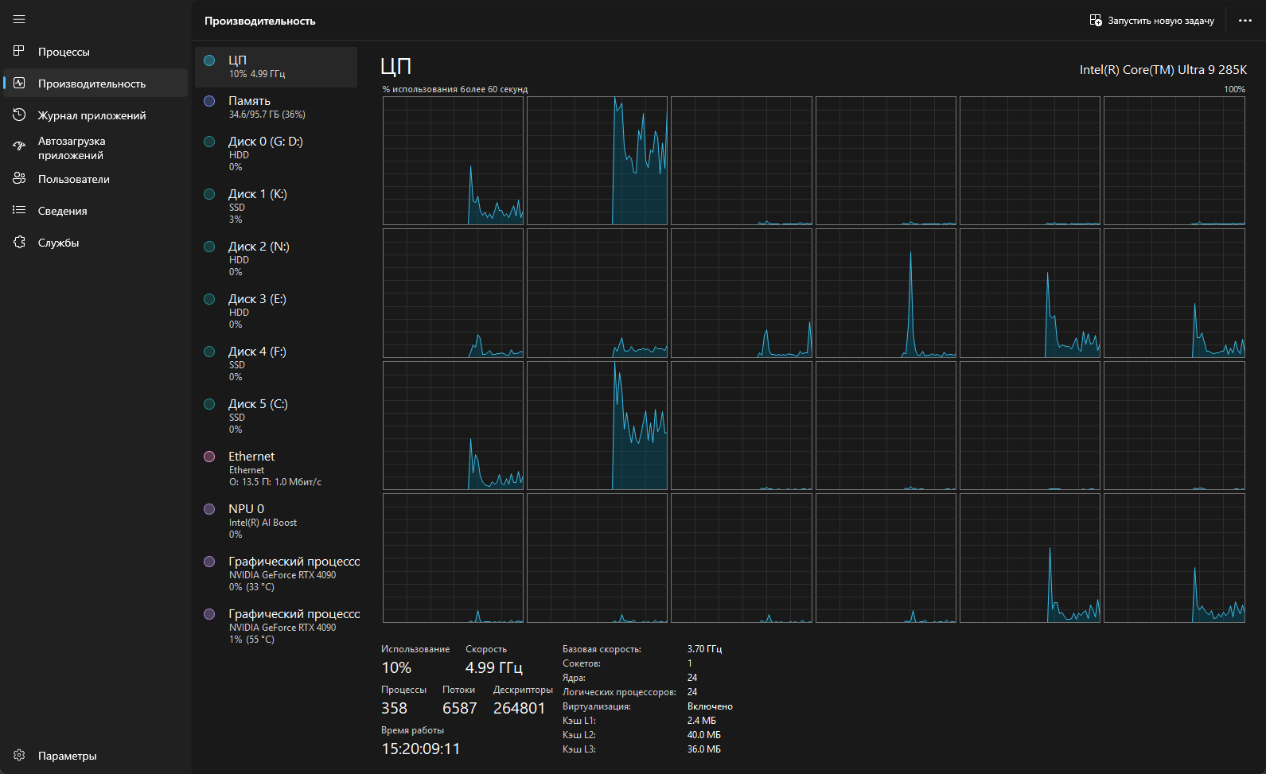Image resolution: width=1266 pixels, height=774 pixels.
Task: Select Диск 1 (K:) SSD entry
Action: tap(275, 205)
